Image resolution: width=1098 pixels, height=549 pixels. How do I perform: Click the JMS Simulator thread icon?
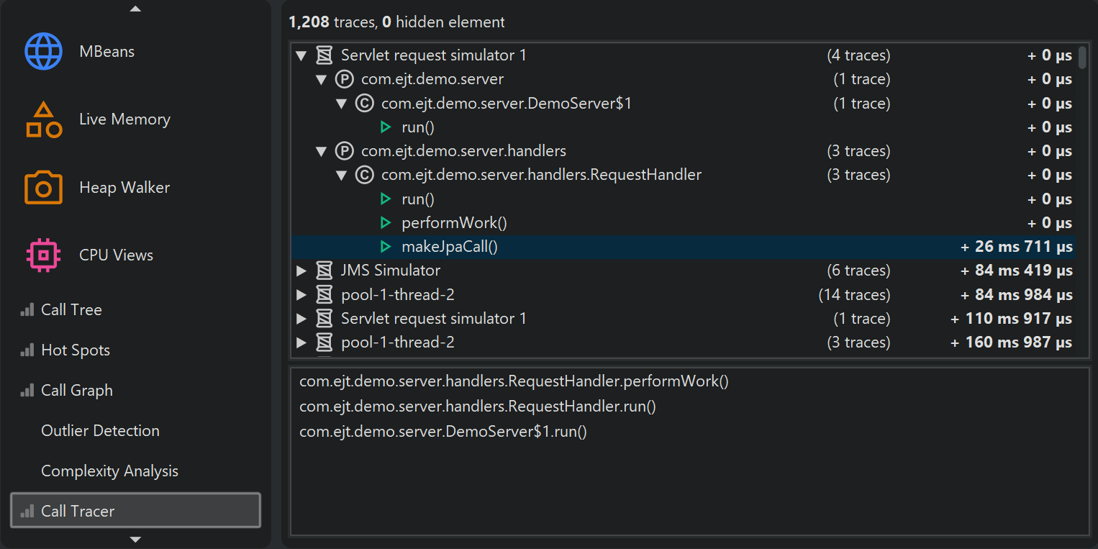[x=324, y=271]
